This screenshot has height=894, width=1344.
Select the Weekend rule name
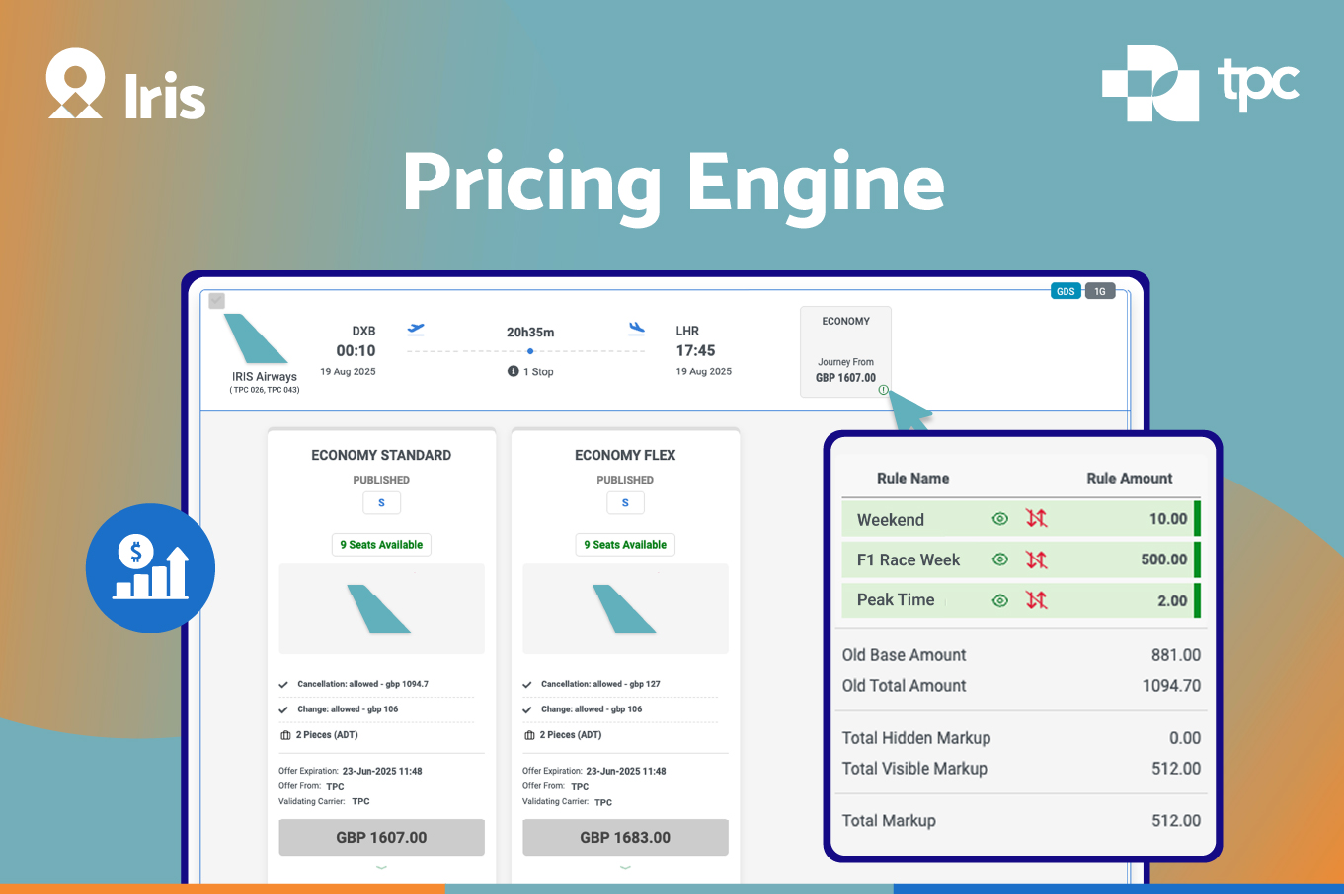[x=891, y=520]
